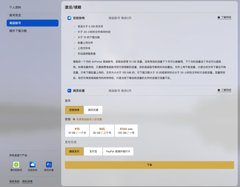This screenshot has height=187, width=240.
Task: Click the 网页托管 icon in the section header
Action: coord(69,91)
